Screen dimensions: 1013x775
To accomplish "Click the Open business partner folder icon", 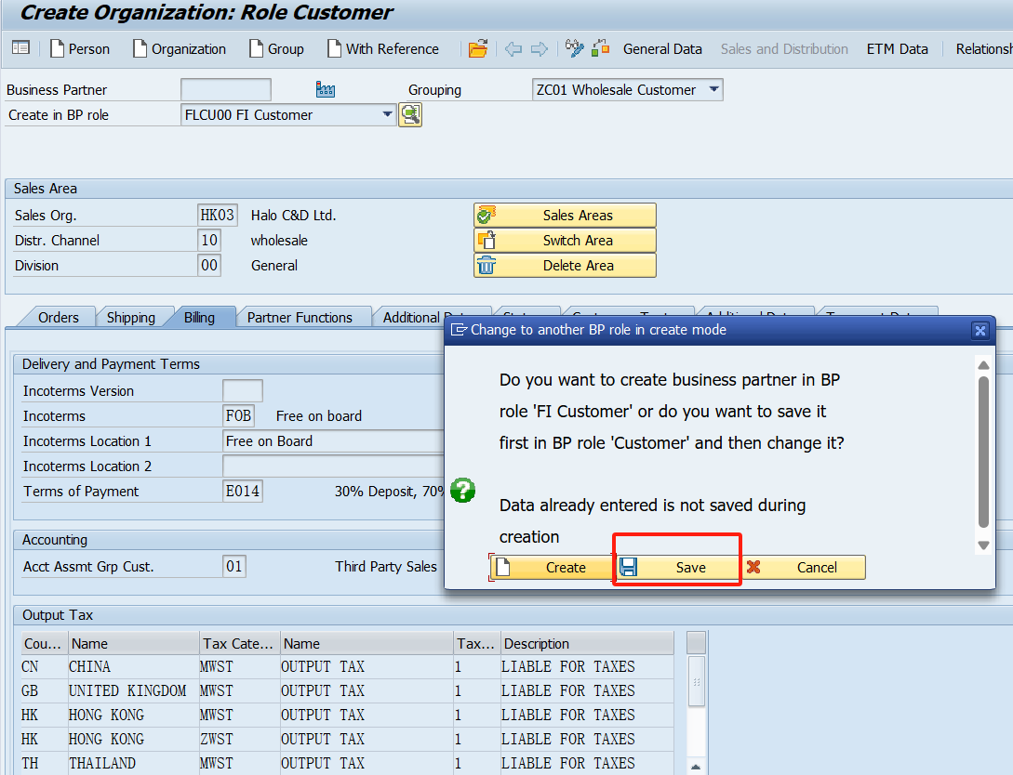I will [x=478, y=48].
